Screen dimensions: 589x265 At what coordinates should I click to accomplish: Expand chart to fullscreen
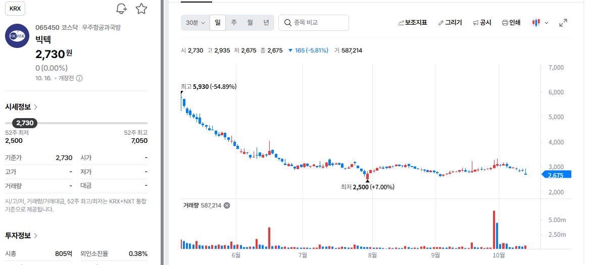pyautogui.click(x=563, y=23)
